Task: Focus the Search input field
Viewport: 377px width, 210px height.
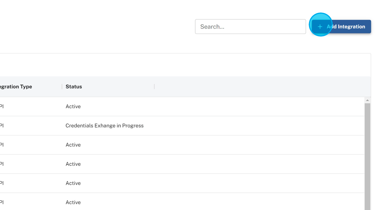Action: (250, 27)
